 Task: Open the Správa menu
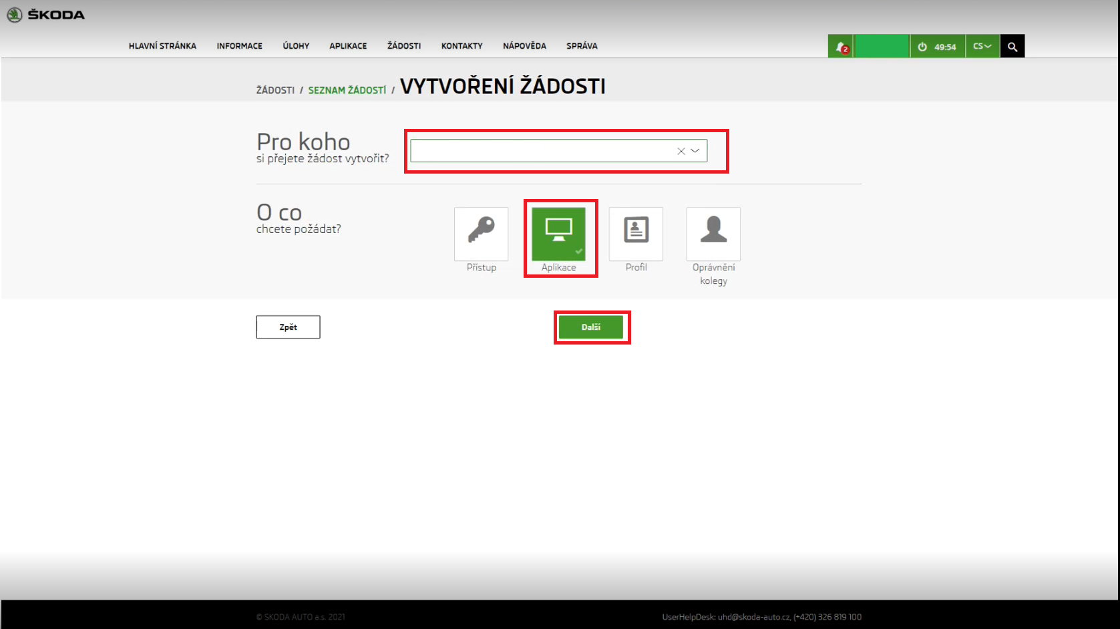(582, 46)
